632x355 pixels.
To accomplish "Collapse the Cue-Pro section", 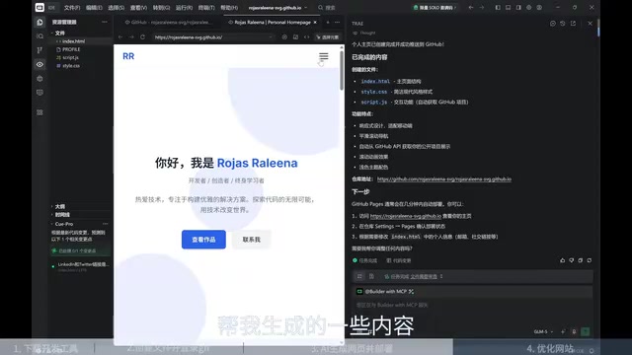I will point(63,224).
